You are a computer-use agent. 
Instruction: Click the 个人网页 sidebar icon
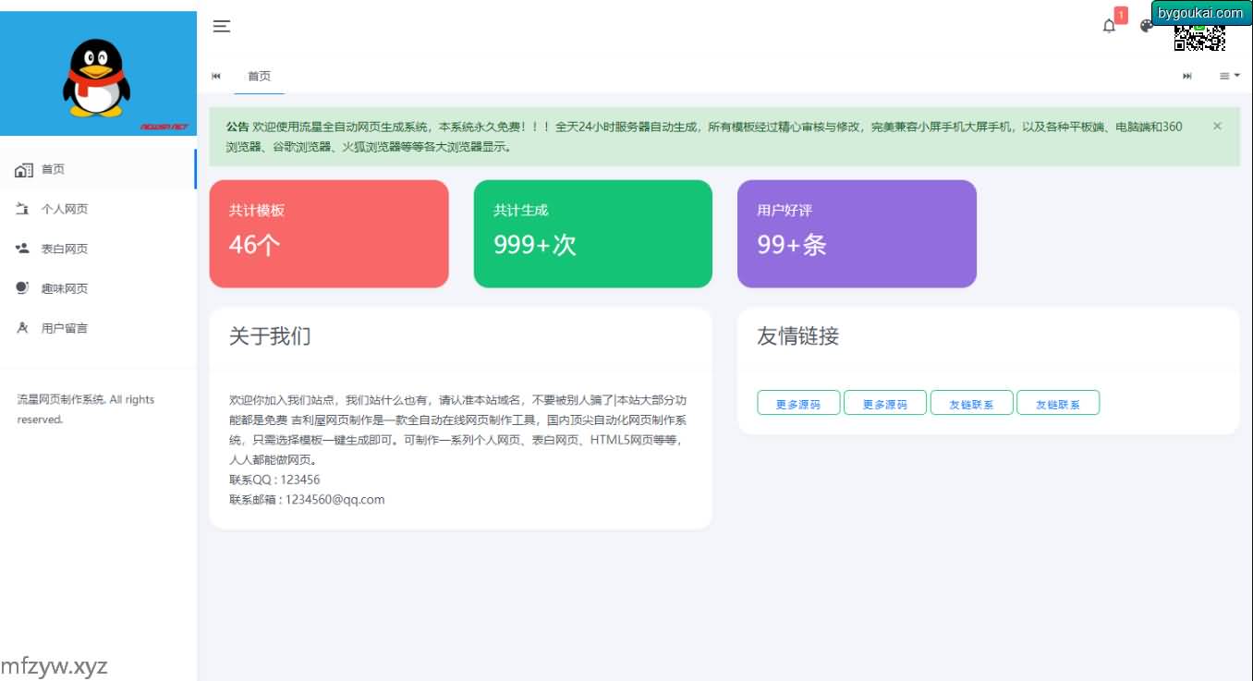click(x=23, y=210)
